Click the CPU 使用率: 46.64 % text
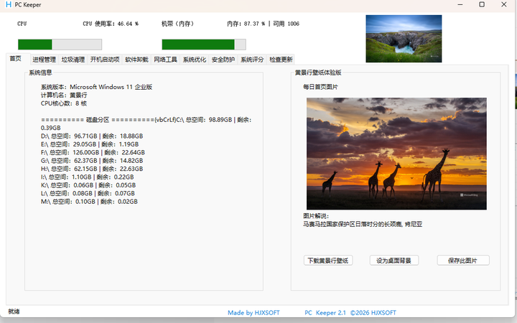Image resolution: width=517 pixels, height=323 pixels. [x=111, y=24]
